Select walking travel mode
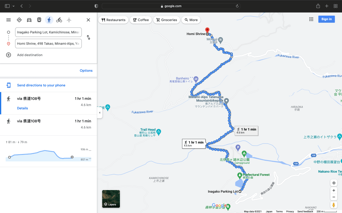 (x=49, y=20)
